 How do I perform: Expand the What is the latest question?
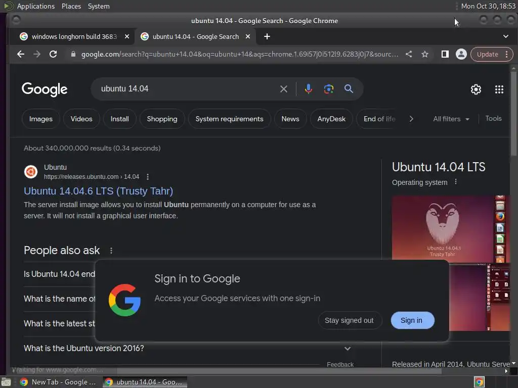(x=60, y=324)
